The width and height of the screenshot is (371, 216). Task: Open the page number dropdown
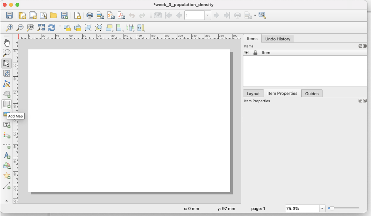coord(207,15)
